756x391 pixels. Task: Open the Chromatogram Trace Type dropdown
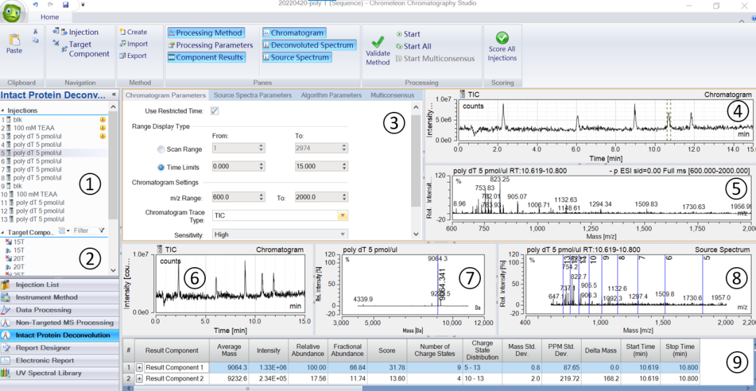[342, 217]
